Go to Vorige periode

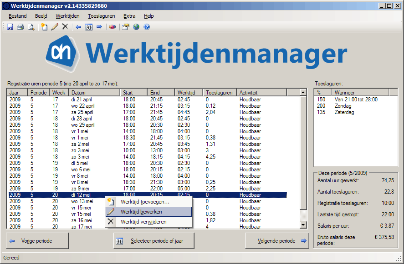coord(37,241)
